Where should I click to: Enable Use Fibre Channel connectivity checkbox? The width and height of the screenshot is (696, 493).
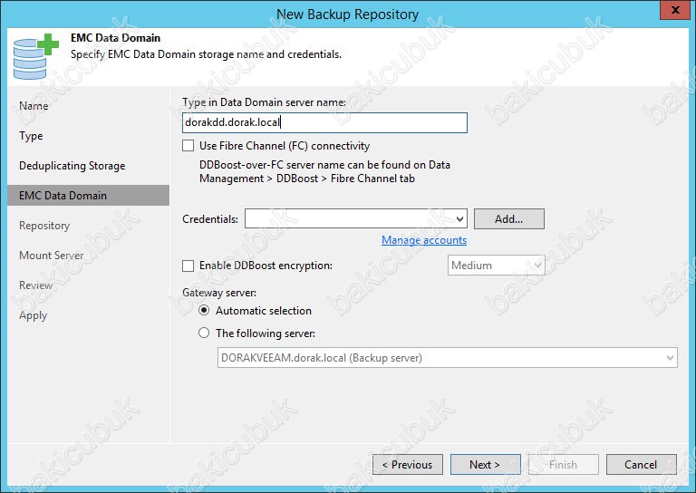[x=188, y=145]
